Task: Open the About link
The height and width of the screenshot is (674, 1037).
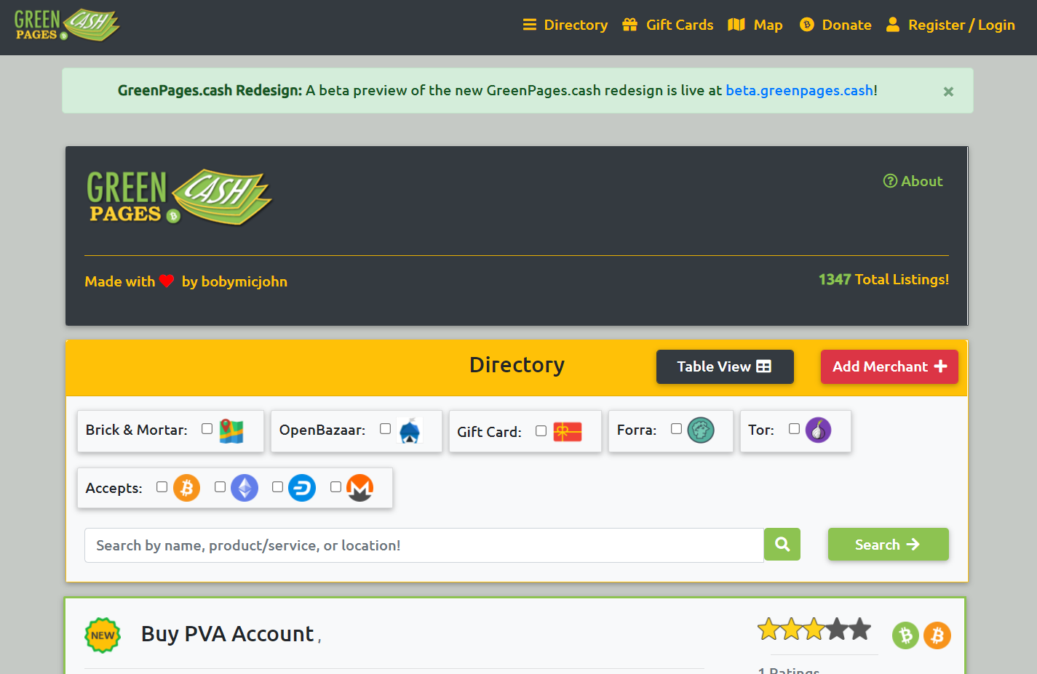Action: click(x=913, y=181)
